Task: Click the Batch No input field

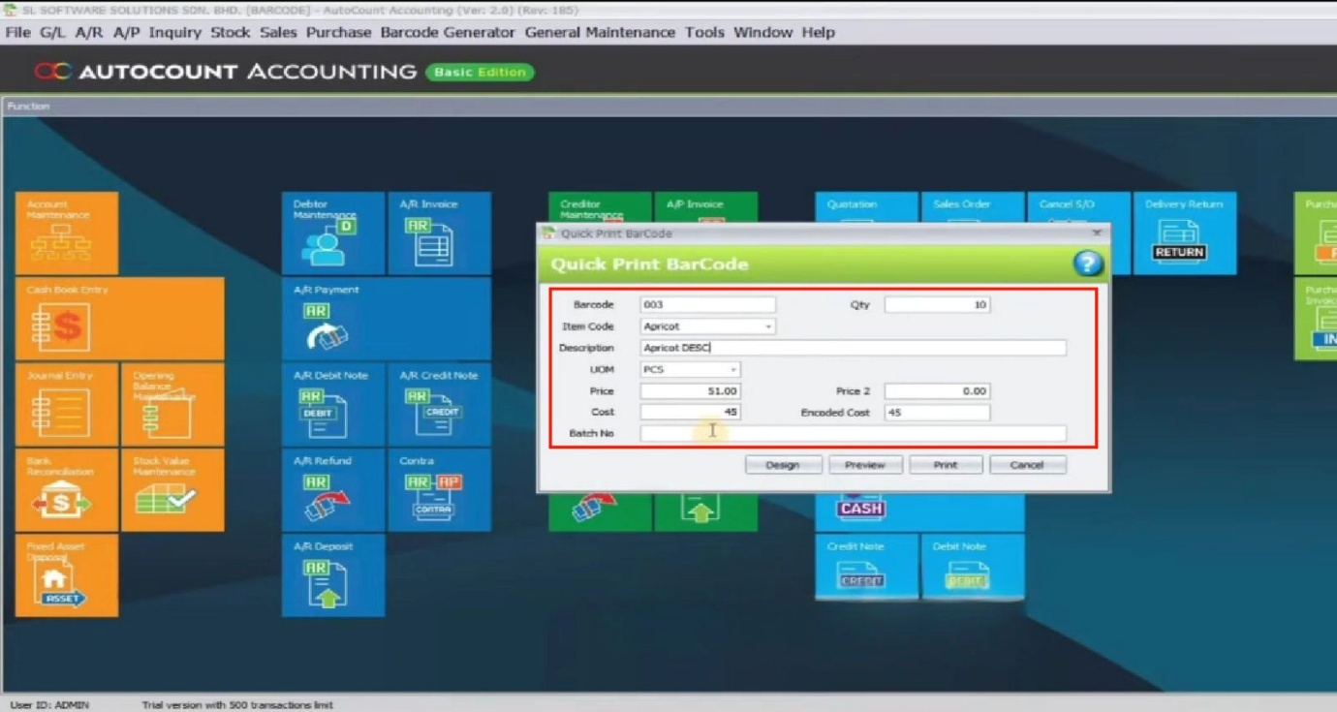Action: pyautogui.click(x=853, y=434)
